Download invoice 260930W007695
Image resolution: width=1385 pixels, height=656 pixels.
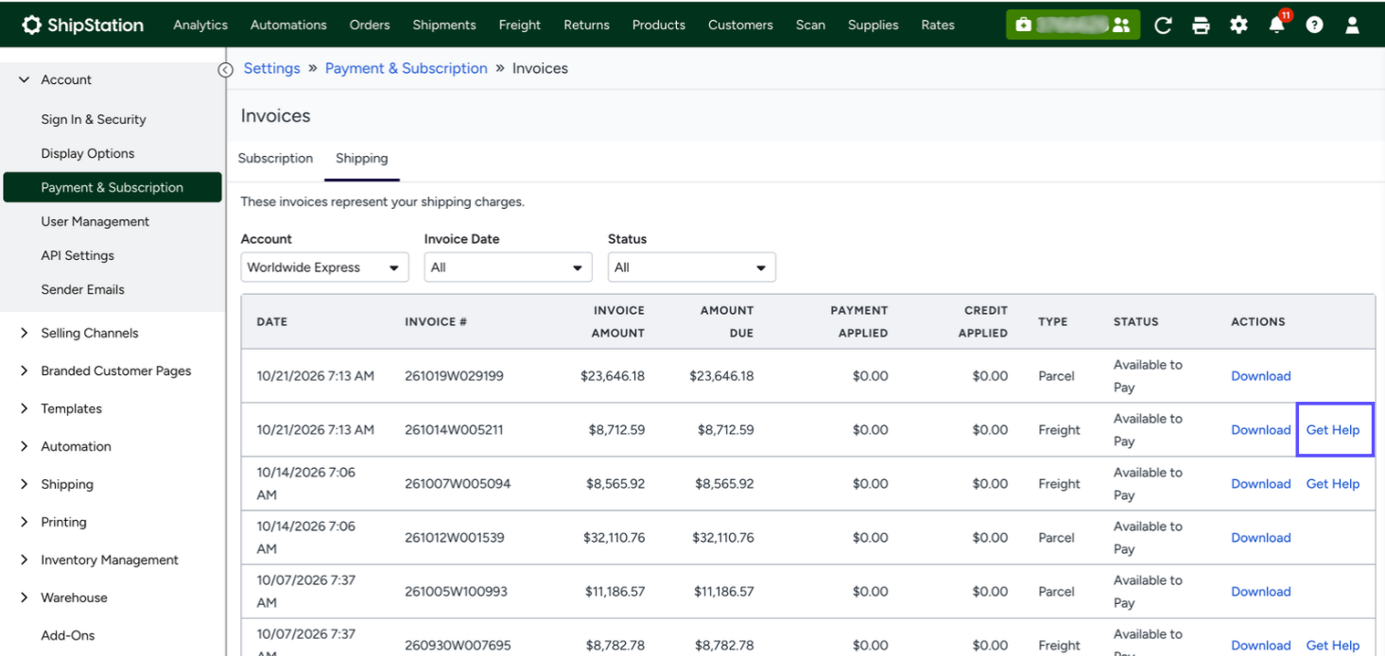[x=1261, y=646]
